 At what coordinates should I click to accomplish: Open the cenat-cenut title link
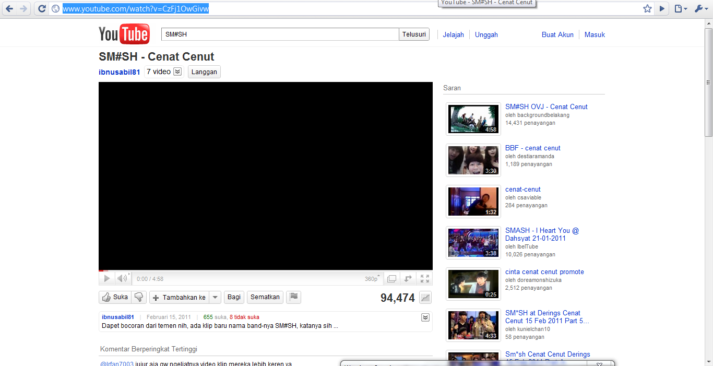tap(523, 189)
